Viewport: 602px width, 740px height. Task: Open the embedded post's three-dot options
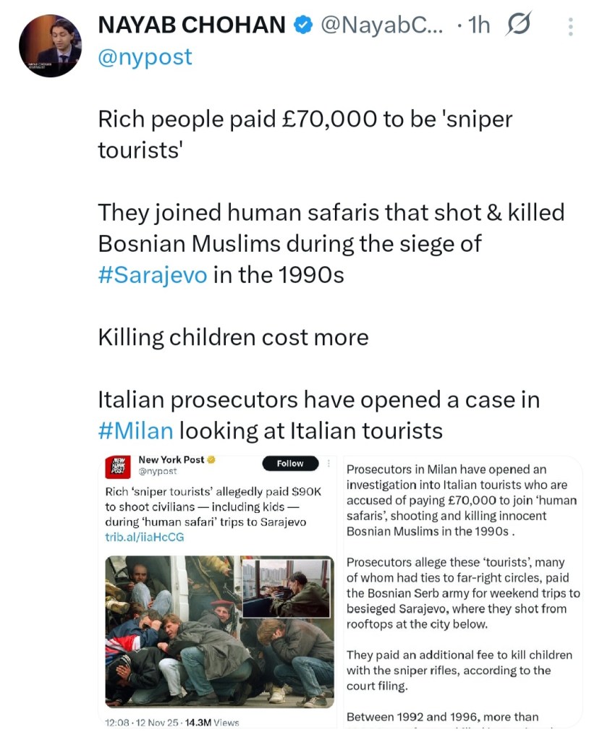click(x=330, y=463)
